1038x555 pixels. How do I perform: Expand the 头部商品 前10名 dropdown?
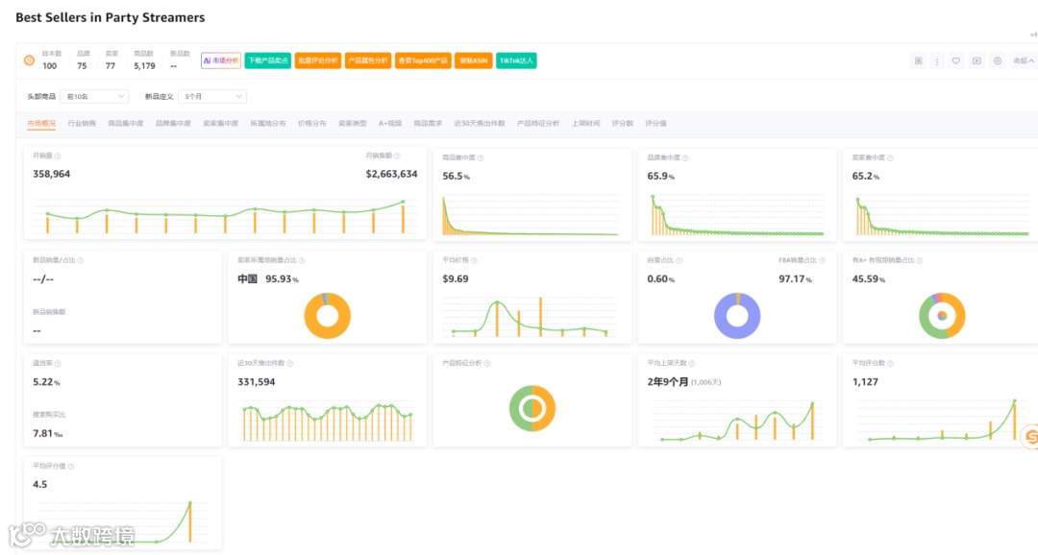point(94,97)
